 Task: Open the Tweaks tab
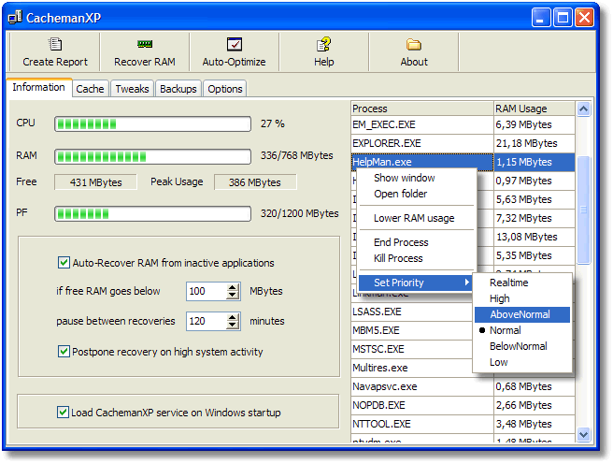132,89
